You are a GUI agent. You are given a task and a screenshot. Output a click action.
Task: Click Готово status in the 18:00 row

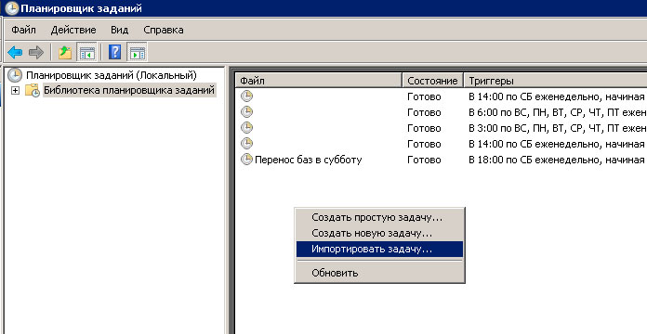424,160
